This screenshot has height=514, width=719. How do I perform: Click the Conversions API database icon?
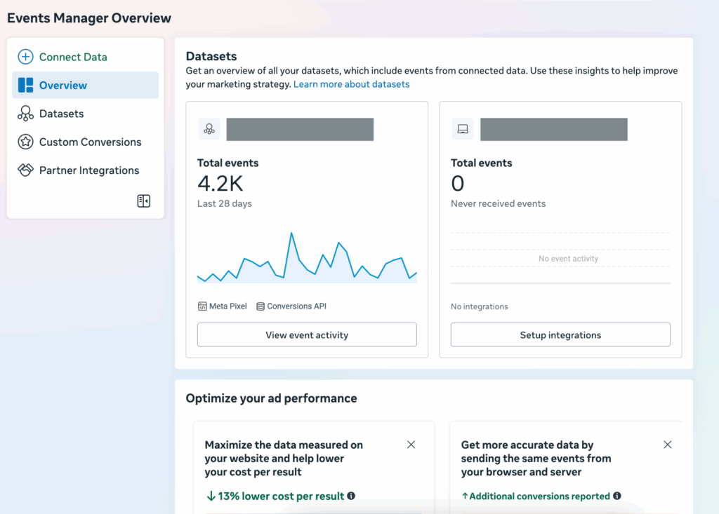(260, 306)
